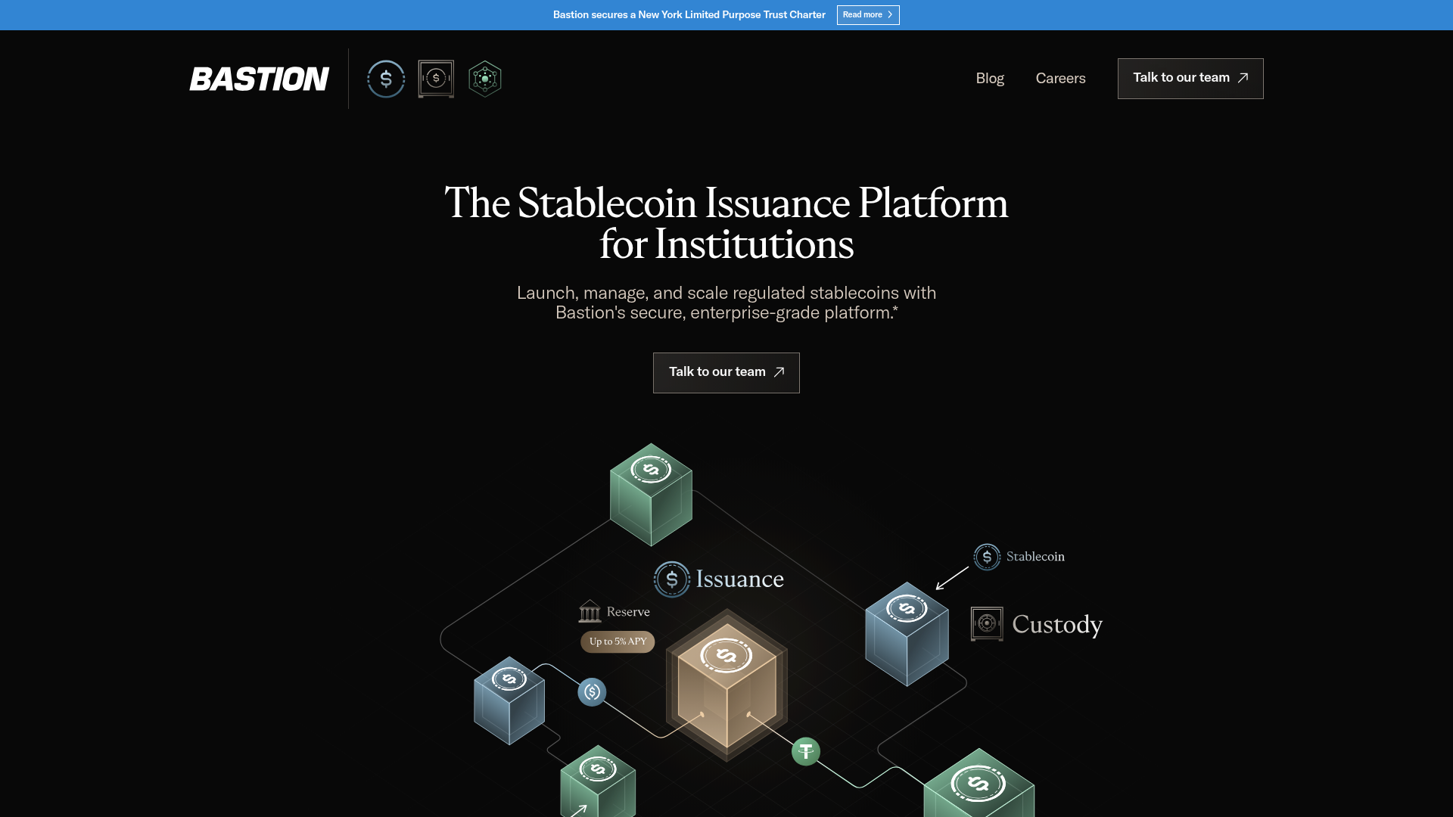Click the green Tether coin icon on path
The width and height of the screenshot is (1453, 817).
tap(806, 752)
